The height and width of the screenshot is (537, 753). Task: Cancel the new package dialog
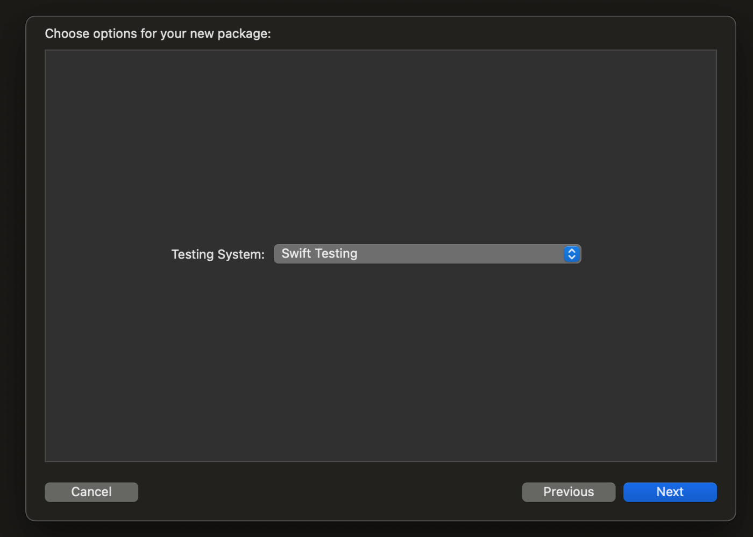(x=91, y=492)
